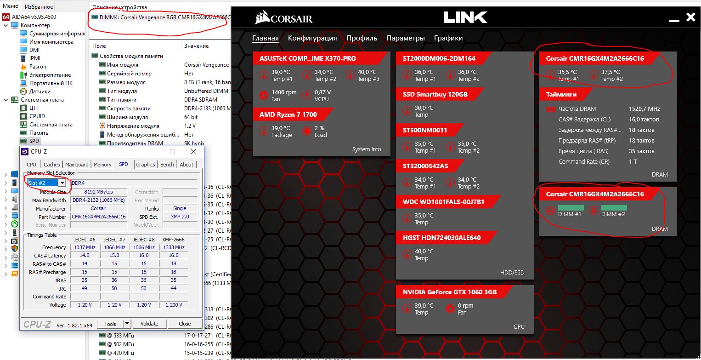Select the 1406 rpm fan icon
This screenshot has width=701, height=360.
(264, 96)
